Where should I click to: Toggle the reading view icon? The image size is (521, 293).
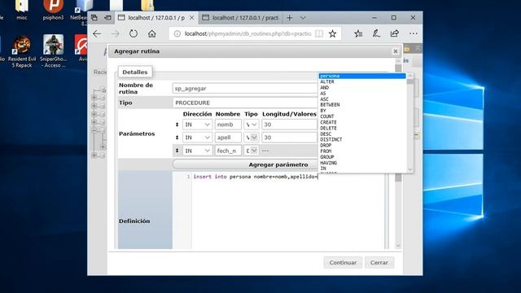click(319, 33)
